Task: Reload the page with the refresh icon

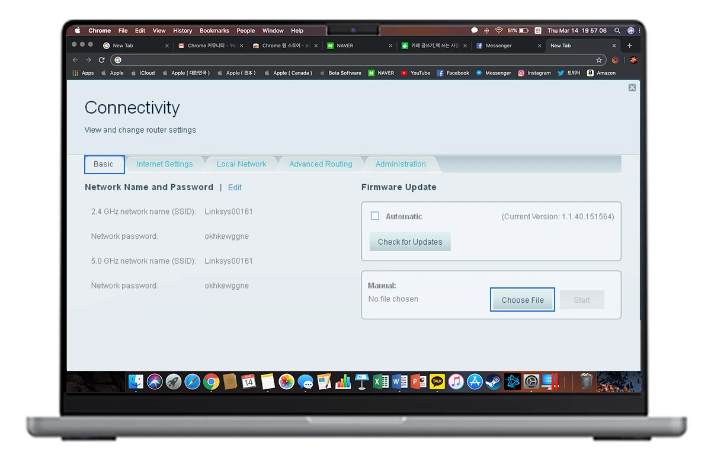Action: point(101,60)
